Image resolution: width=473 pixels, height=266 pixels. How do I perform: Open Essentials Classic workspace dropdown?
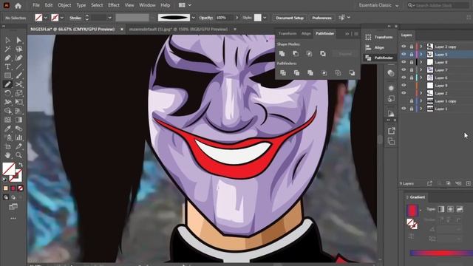click(378, 5)
